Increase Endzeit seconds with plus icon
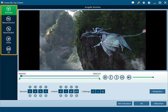The image size is (168, 112). click(x=71, y=87)
